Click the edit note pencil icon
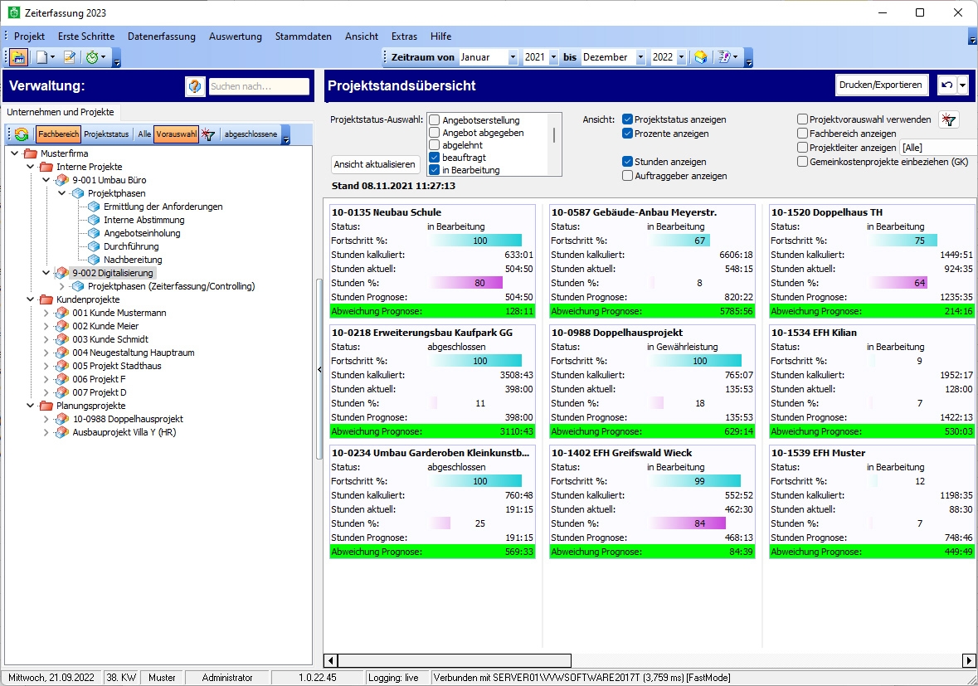978x686 pixels. pyautogui.click(x=70, y=57)
